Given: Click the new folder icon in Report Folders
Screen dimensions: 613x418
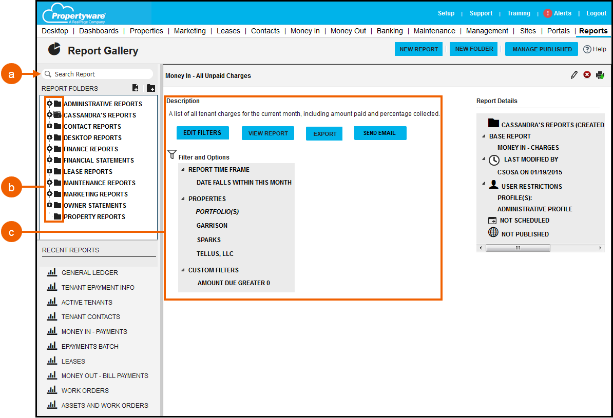Looking at the screenshot, I should [x=150, y=88].
